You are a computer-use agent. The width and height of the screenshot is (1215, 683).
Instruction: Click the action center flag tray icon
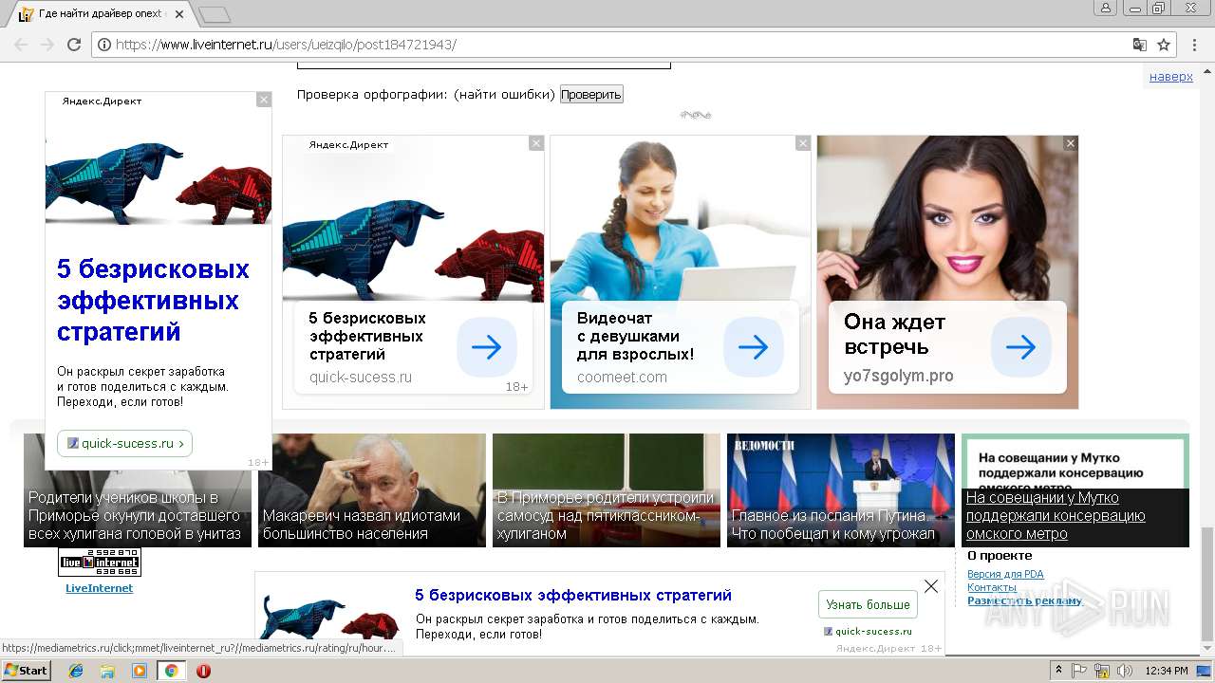click(1079, 671)
